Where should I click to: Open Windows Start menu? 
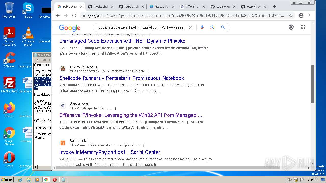7,179
